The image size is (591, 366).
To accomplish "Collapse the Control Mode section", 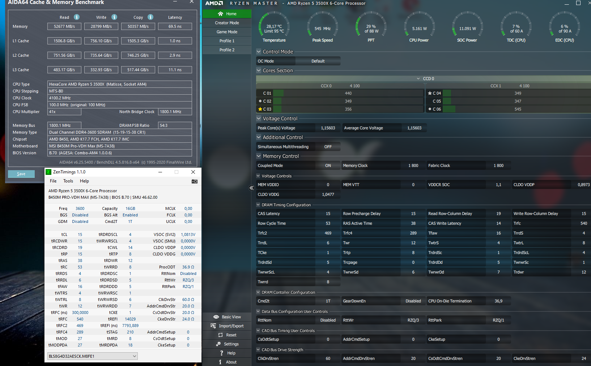I will [x=259, y=52].
